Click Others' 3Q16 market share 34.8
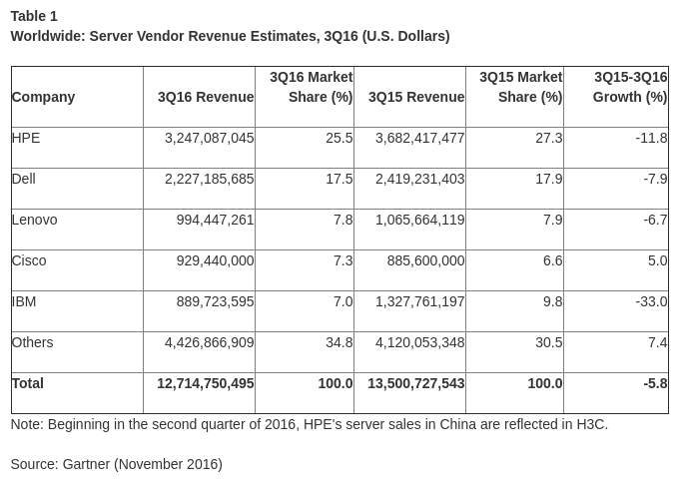 (339, 342)
